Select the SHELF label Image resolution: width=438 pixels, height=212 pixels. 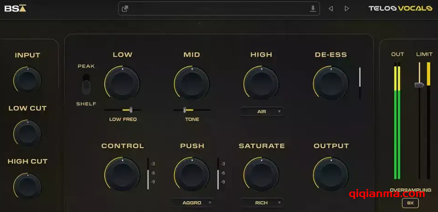tap(86, 104)
